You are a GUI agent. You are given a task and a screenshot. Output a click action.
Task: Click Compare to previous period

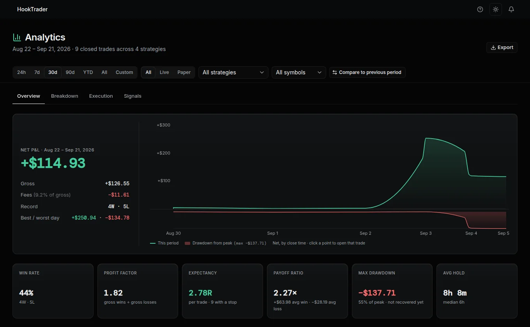367,72
